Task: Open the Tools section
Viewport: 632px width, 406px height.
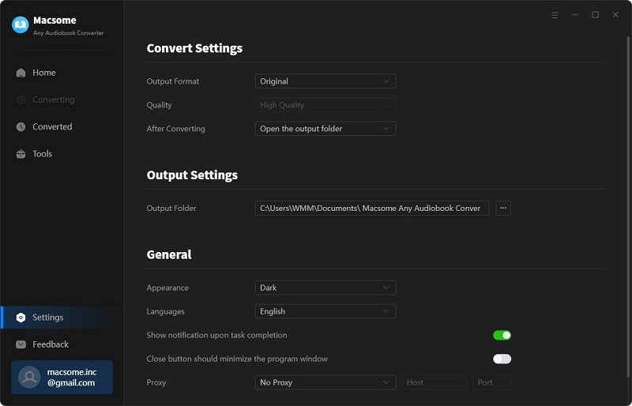Action: [x=62, y=154]
